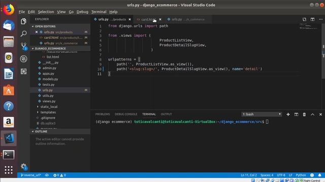Open the Debug menu
This screenshot has height=182, width=325.
(82, 12)
